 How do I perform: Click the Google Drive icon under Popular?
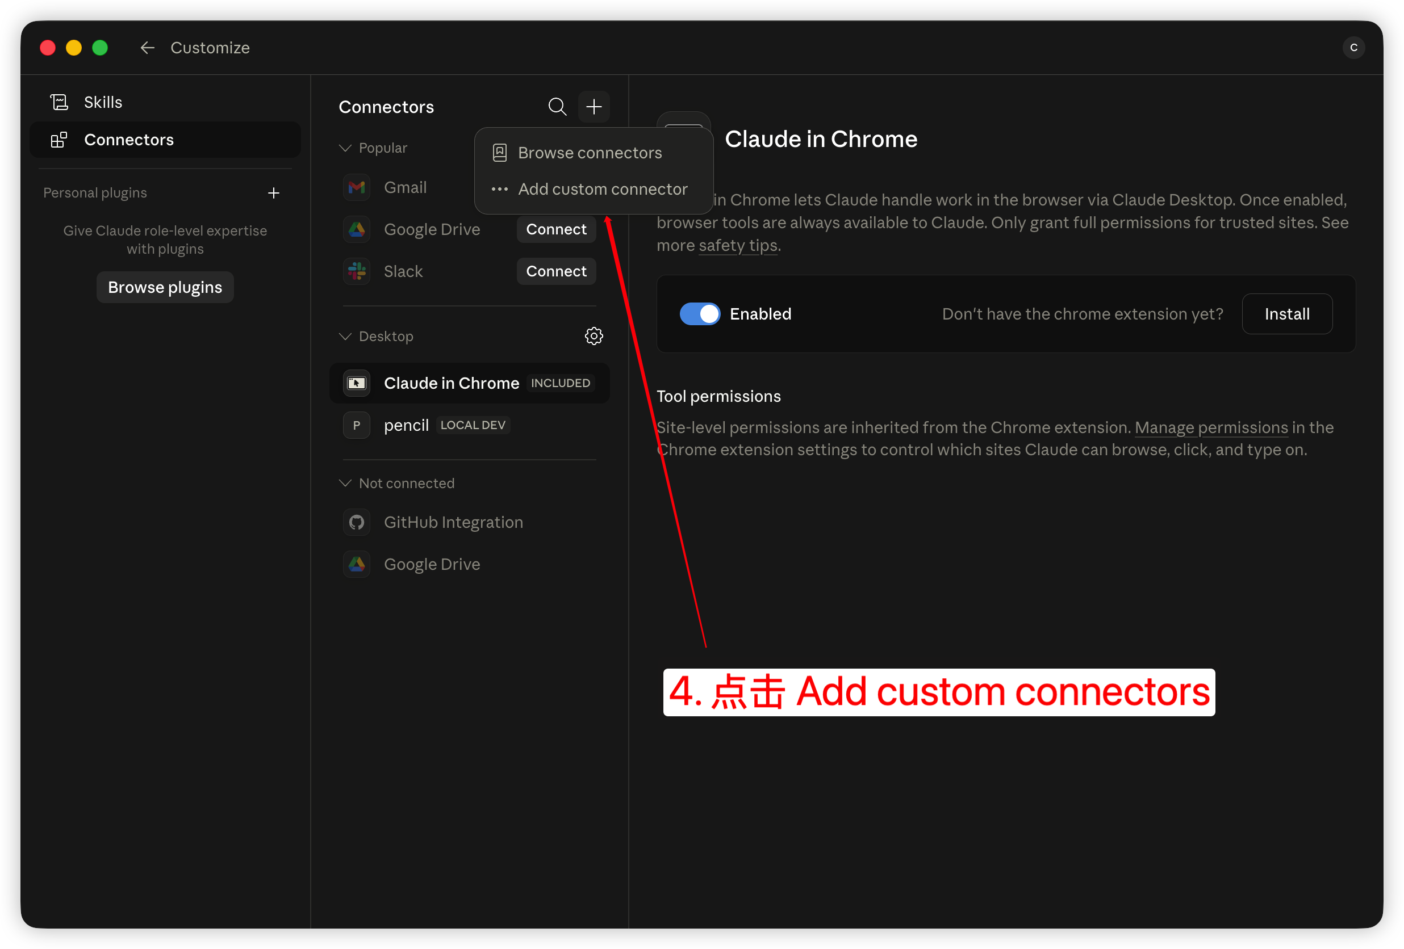[x=357, y=229]
